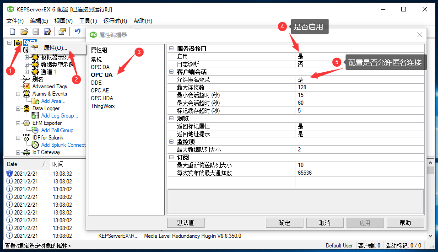Click the KEPServerEX title bar app icon

pyautogui.click(x=11, y=9)
